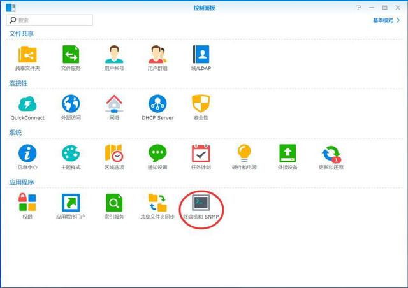Open Task Scheduler (任务计划) calendar icon

point(201,153)
